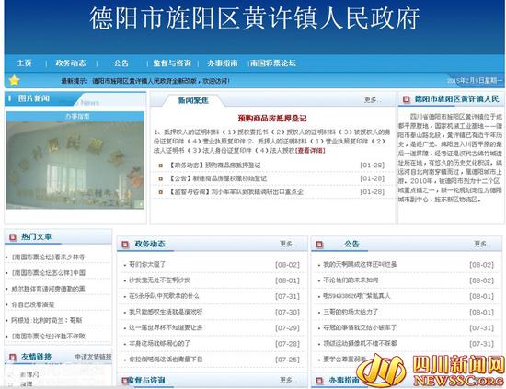
Task: Click the red square icon beside 热门文章
Action: [13, 237]
